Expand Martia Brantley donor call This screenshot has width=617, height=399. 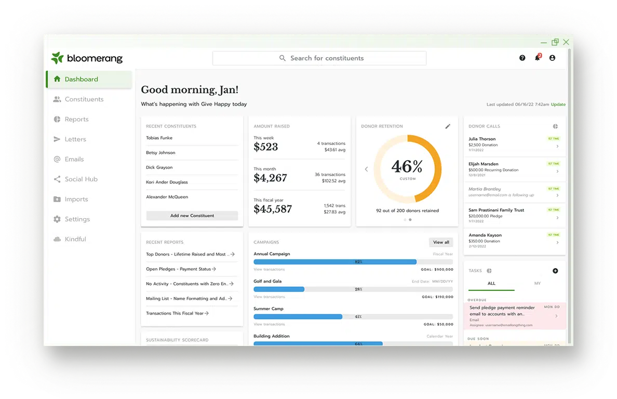(558, 195)
